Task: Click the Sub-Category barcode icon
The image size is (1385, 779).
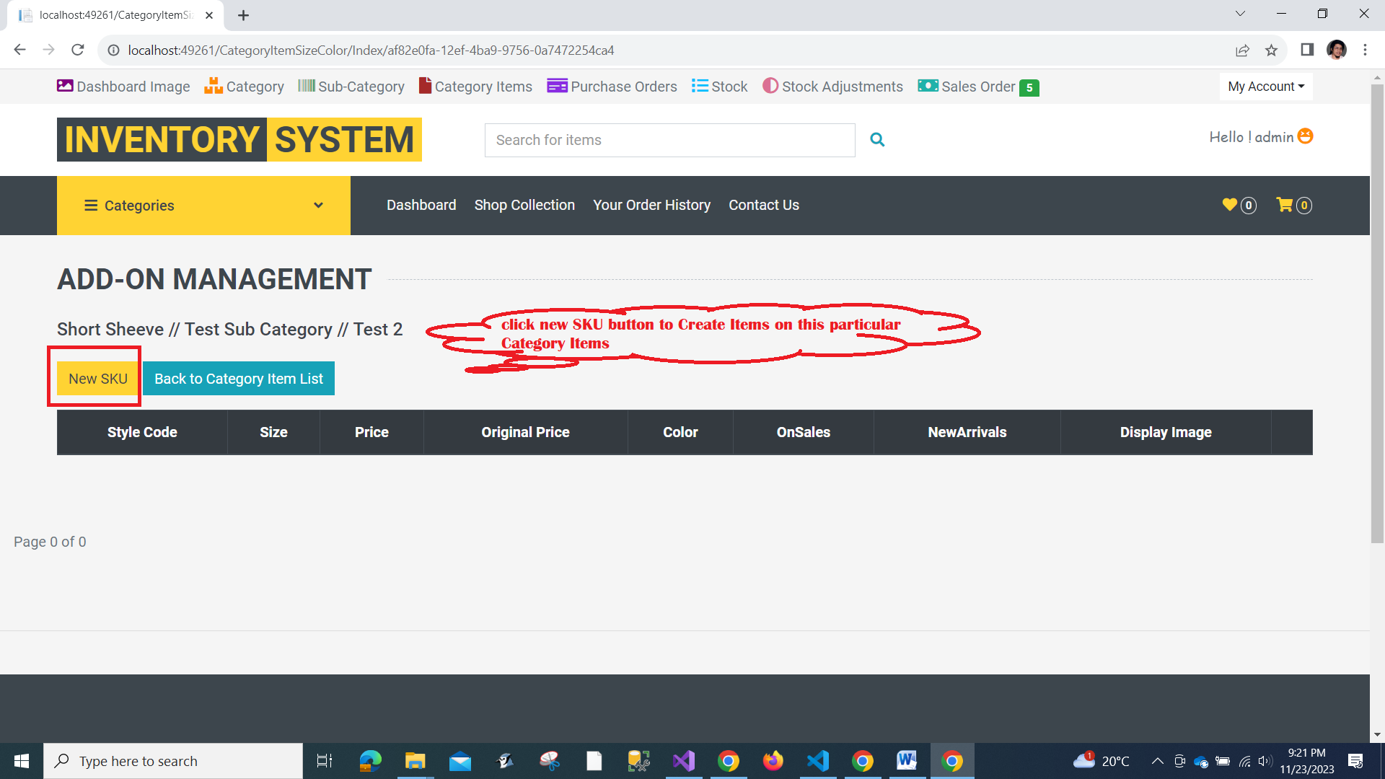Action: (x=307, y=86)
